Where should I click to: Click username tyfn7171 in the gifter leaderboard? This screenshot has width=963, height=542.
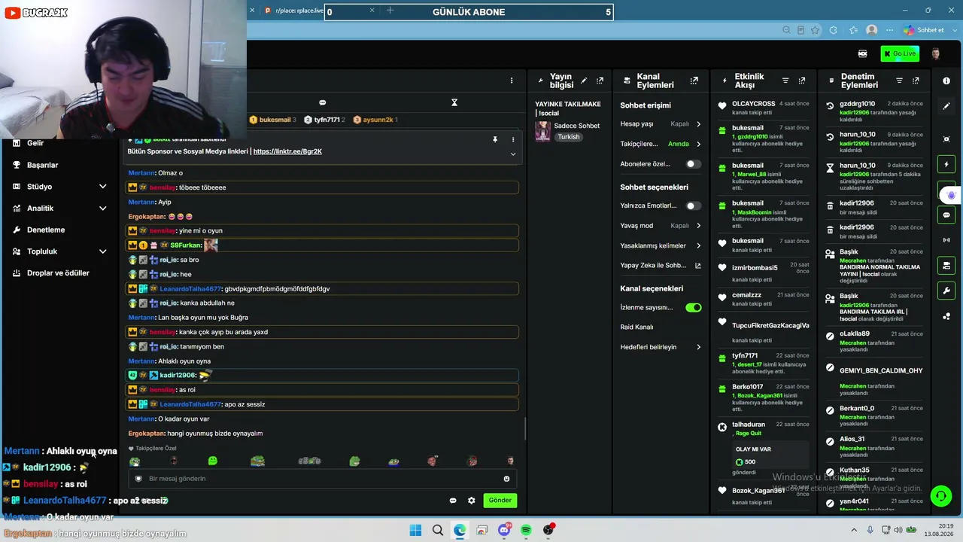[x=327, y=120]
